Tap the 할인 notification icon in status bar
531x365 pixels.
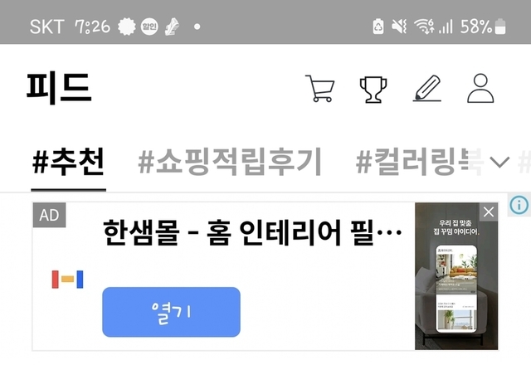[149, 27]
